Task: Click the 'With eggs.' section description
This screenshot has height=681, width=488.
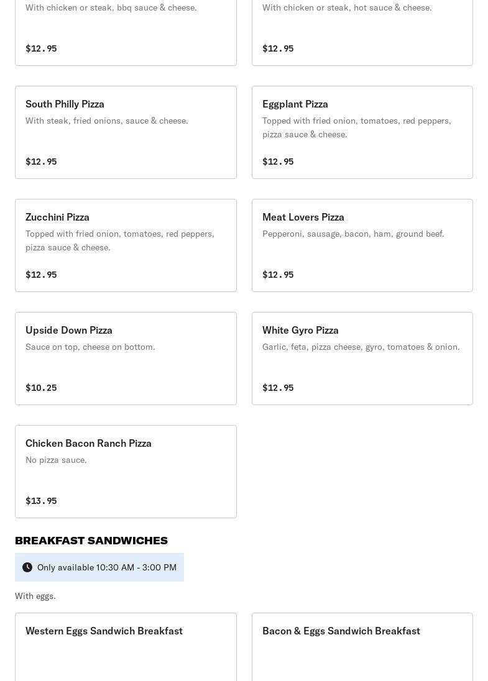Action: click(x=35, y=596)
